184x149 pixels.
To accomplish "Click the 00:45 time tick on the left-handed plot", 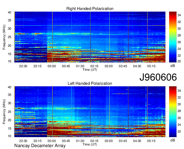I will pos(66,141).
